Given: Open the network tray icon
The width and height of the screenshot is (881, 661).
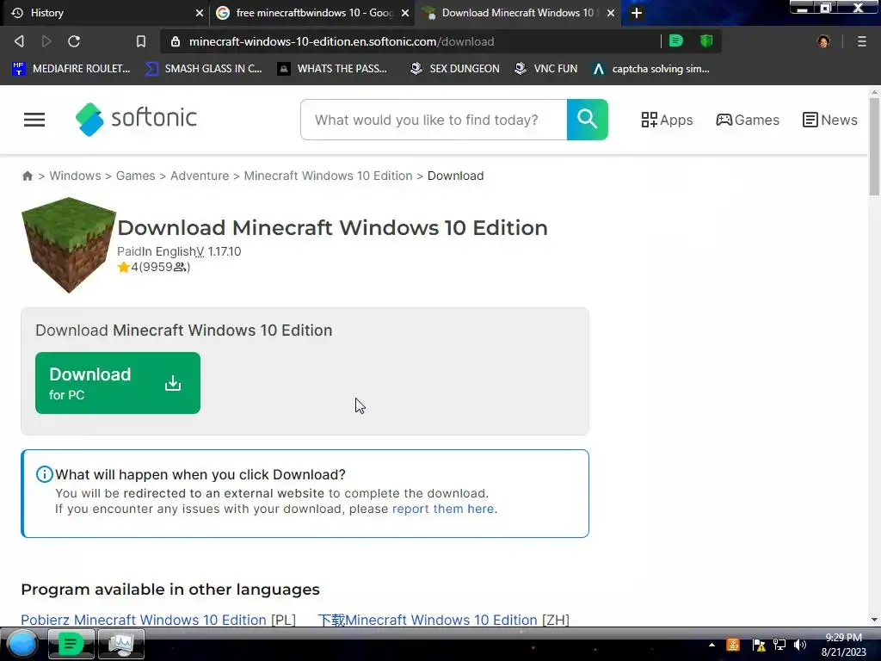Looking at the screenshot, I should [779, 645].
